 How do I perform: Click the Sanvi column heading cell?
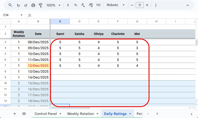(60, 34)
